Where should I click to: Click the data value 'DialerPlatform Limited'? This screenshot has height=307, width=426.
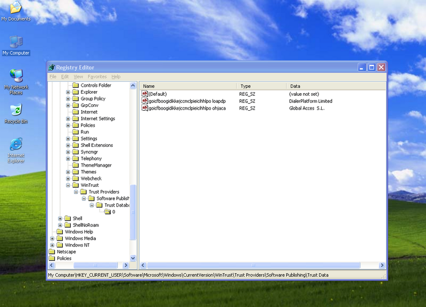coord(310,101)
